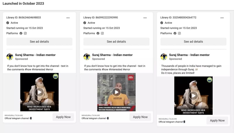Click Facebook platform icon on third ad
The width and height of the screenshot is (234, 133).
[x=175, y=33]
